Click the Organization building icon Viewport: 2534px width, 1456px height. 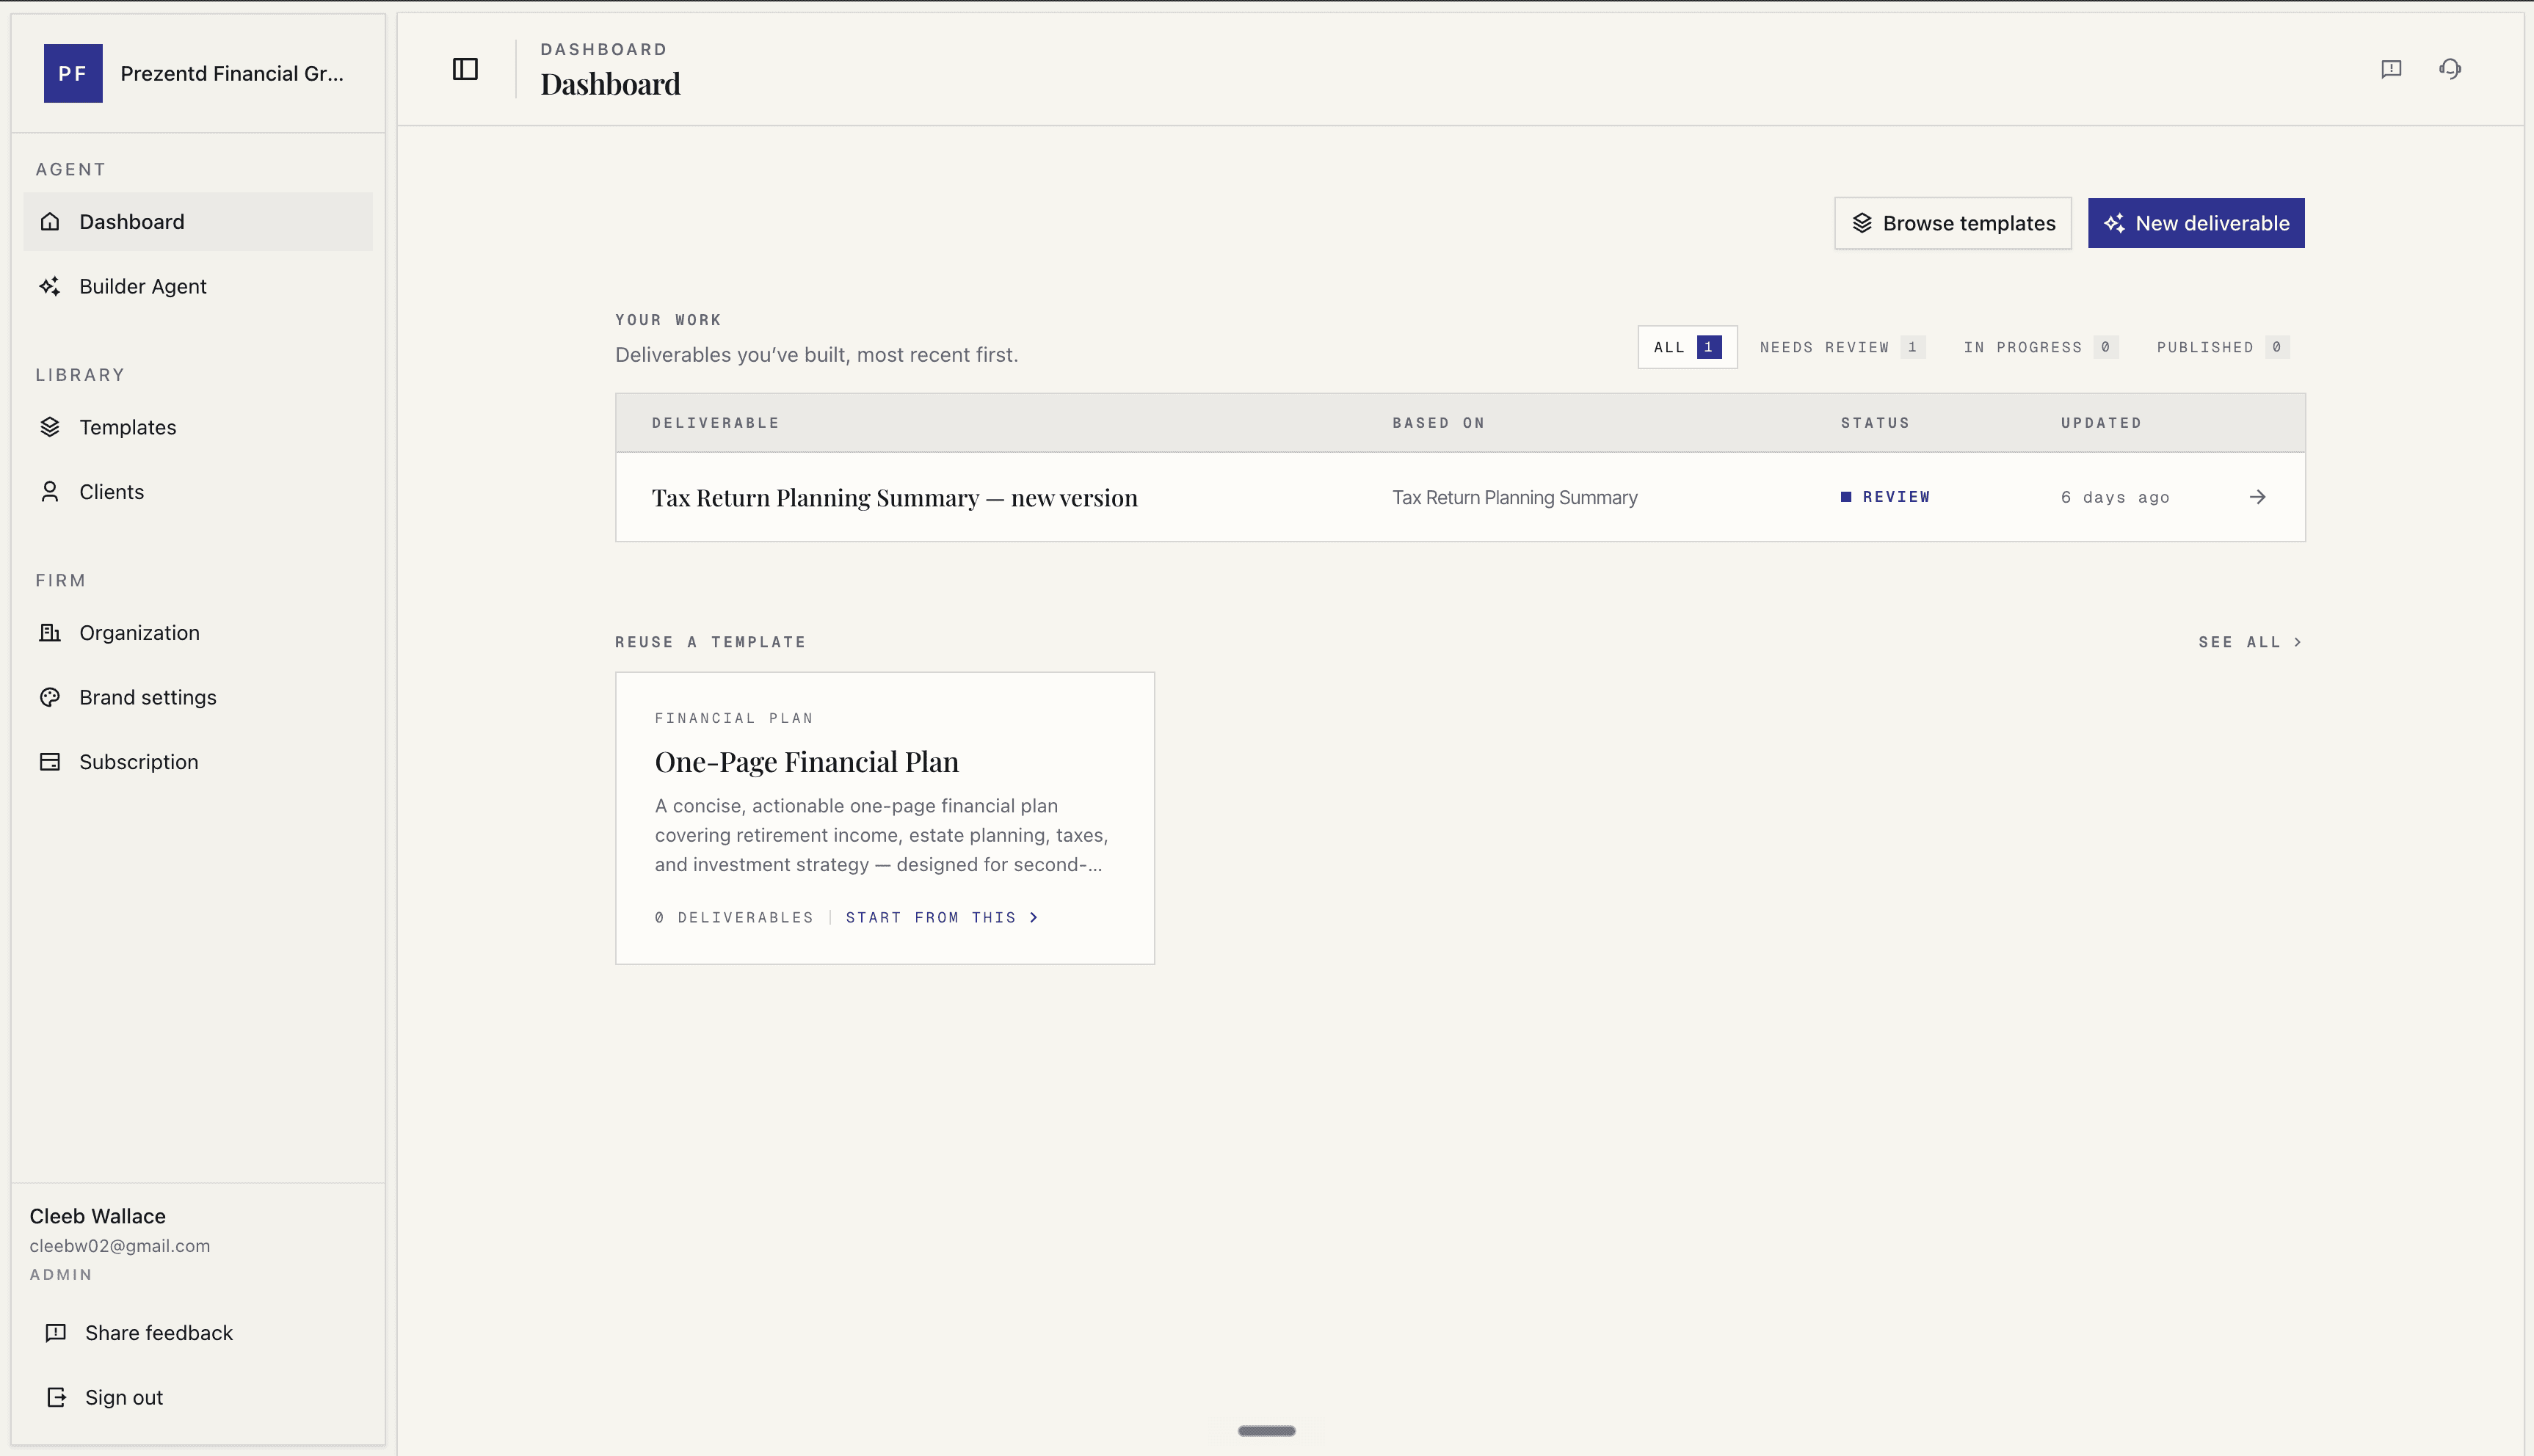click(x=50, y=633)
